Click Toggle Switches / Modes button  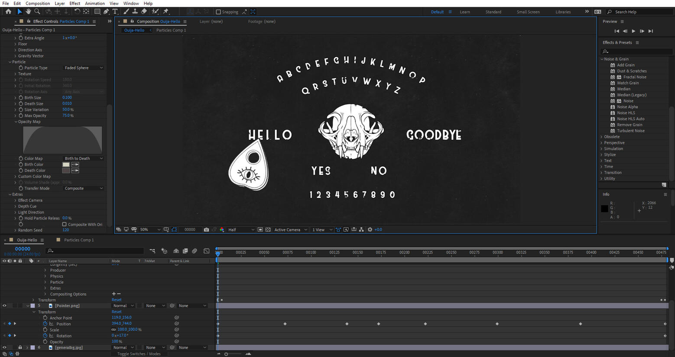[x=139, y=354]
